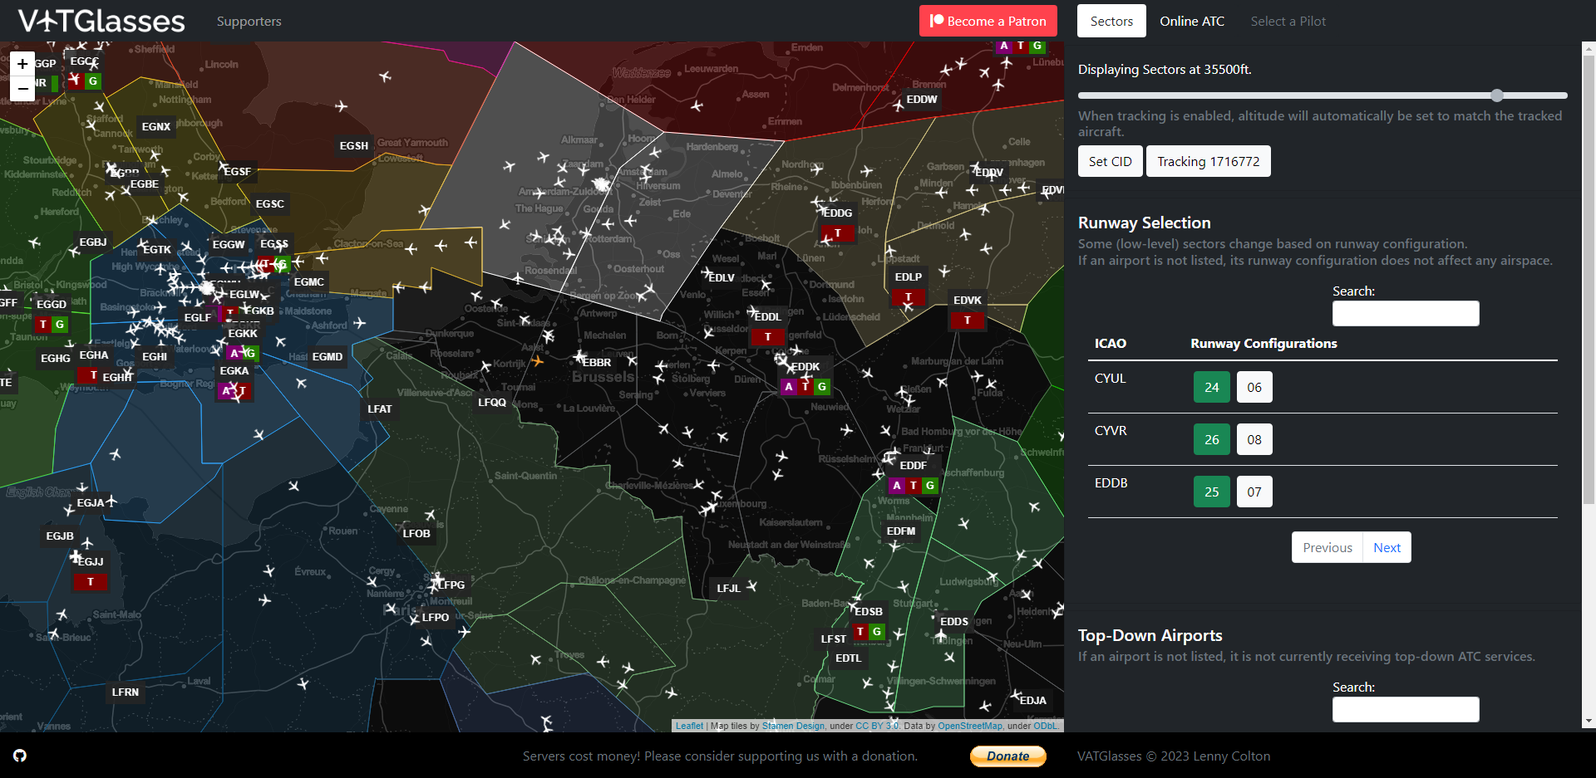Select runway 08 for CYVR
Image resolution: width=1596 pixels, height=778 pixels.
pos(1254,439)
